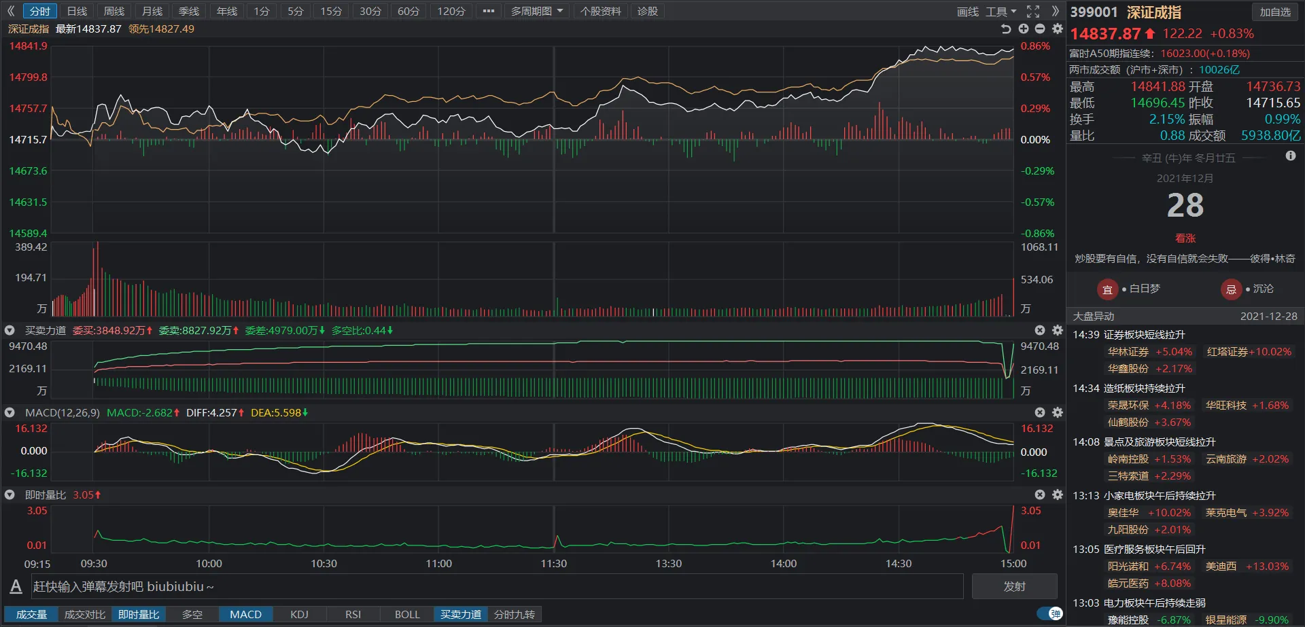Toggle the BOLL indicator on
This screenshot has width=1305, height=627.
407,614
